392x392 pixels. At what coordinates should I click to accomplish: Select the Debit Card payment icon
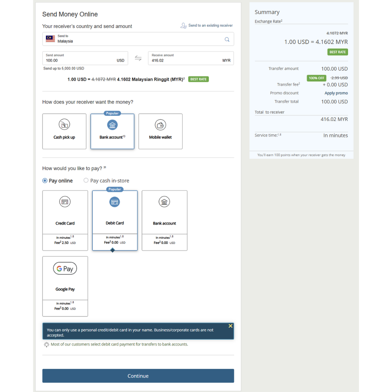[x=115, y=202]
